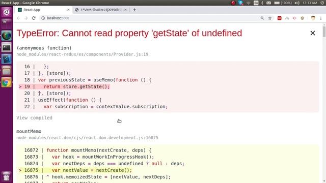The image size is (326, 183).
Task: Open Visual Studio Code in the dock
Action: tap(7, 59)
